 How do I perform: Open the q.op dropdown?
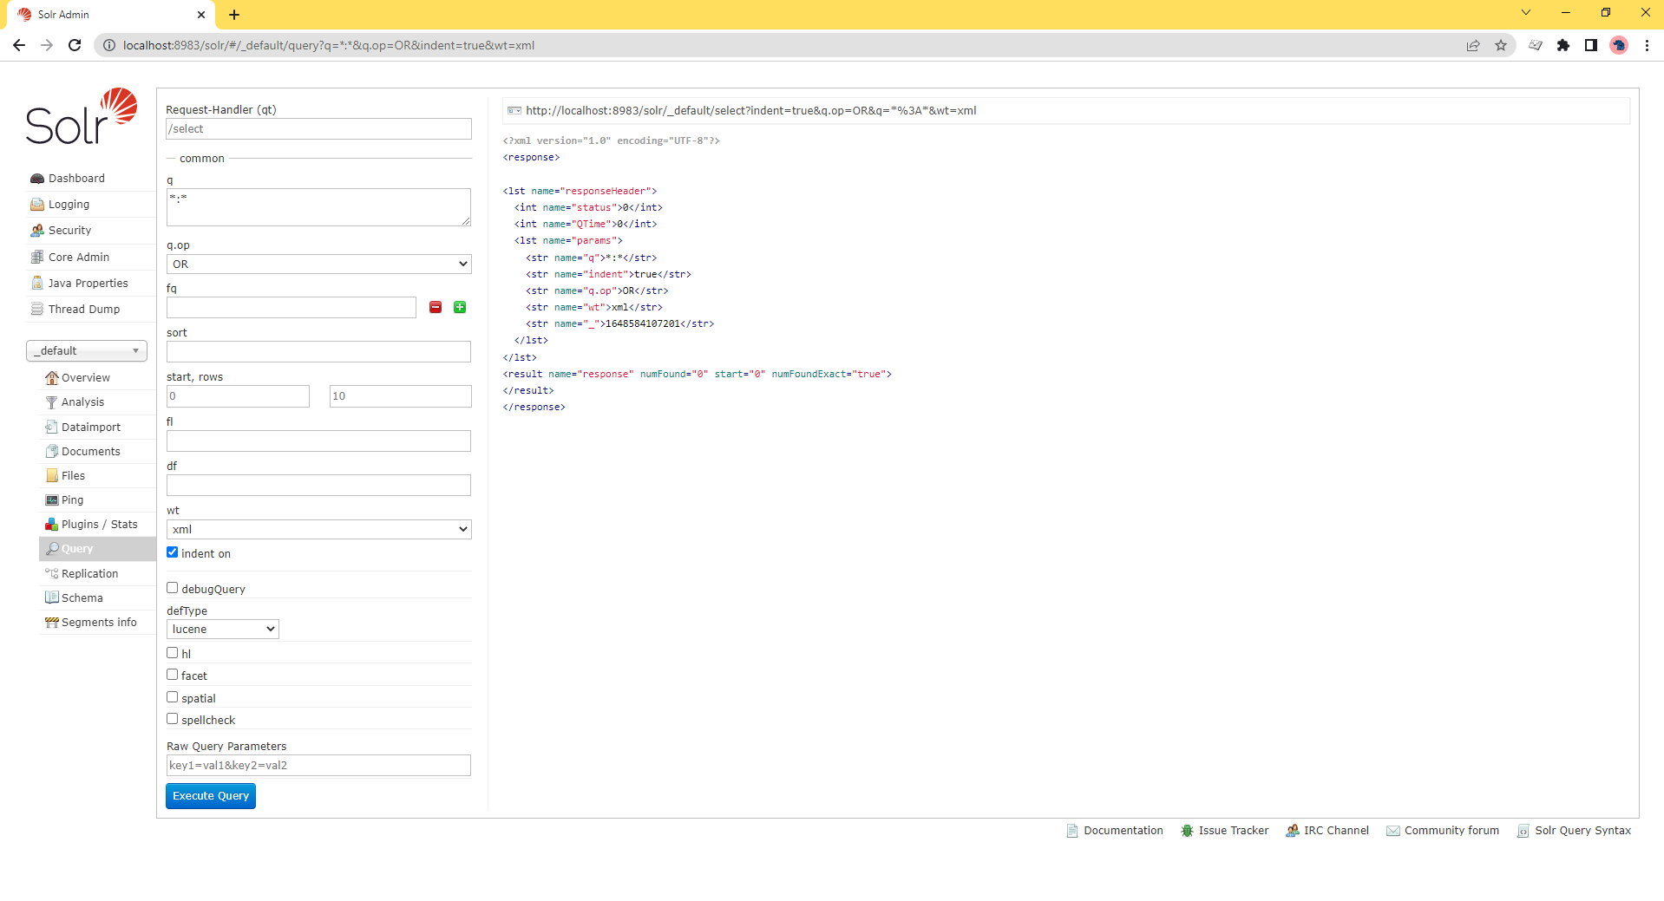(318, 264)
